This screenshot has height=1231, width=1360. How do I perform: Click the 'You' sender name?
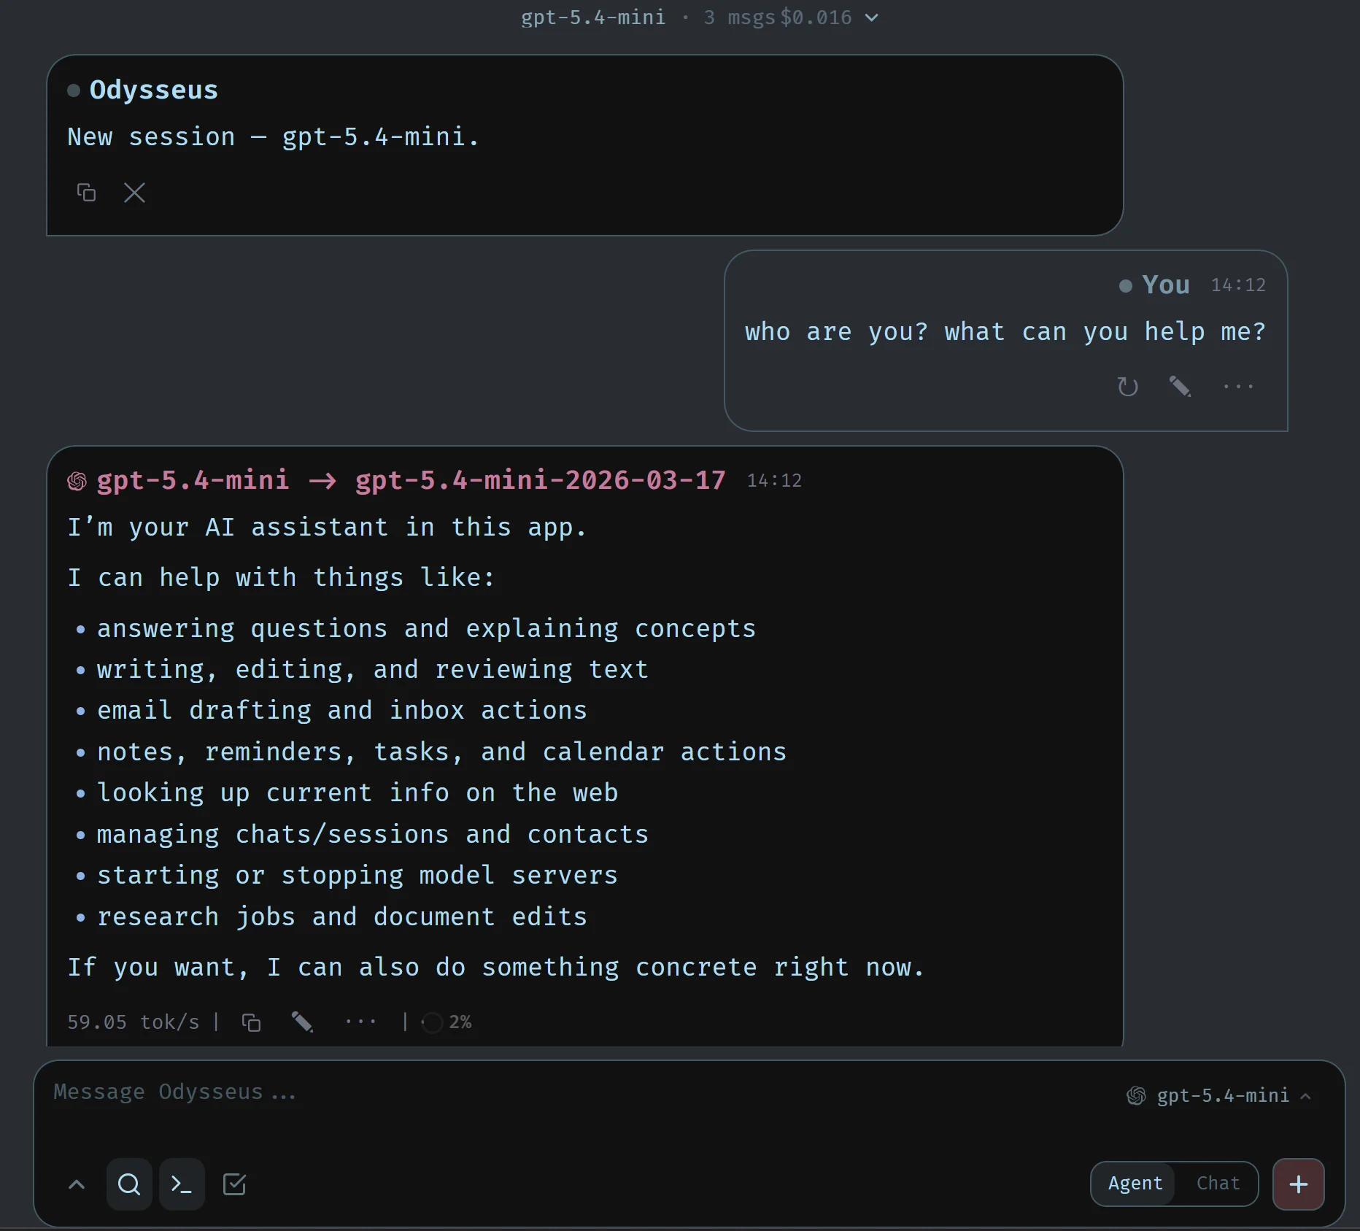click(1166, 285)
